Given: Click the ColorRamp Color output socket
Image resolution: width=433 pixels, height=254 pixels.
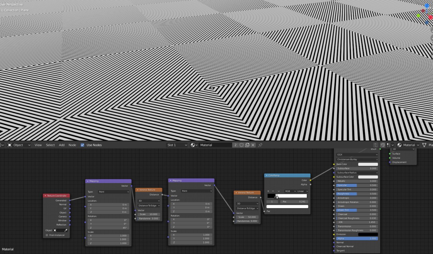Looking at the screenshot, I should click(x=310, y=180).
